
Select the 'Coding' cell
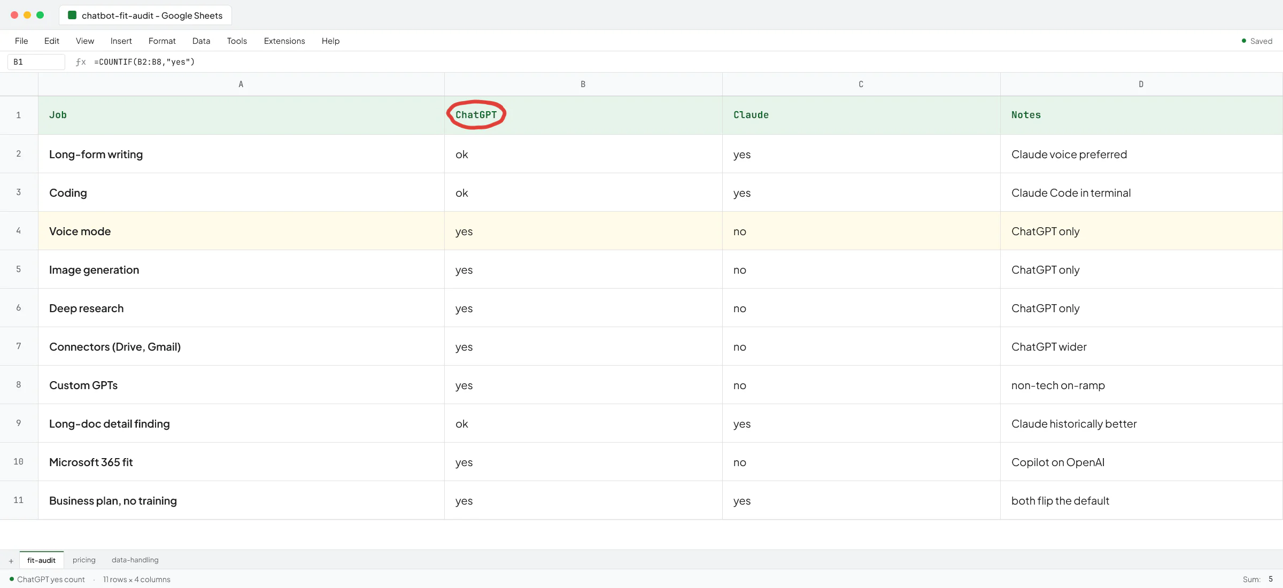pos(241,192)
